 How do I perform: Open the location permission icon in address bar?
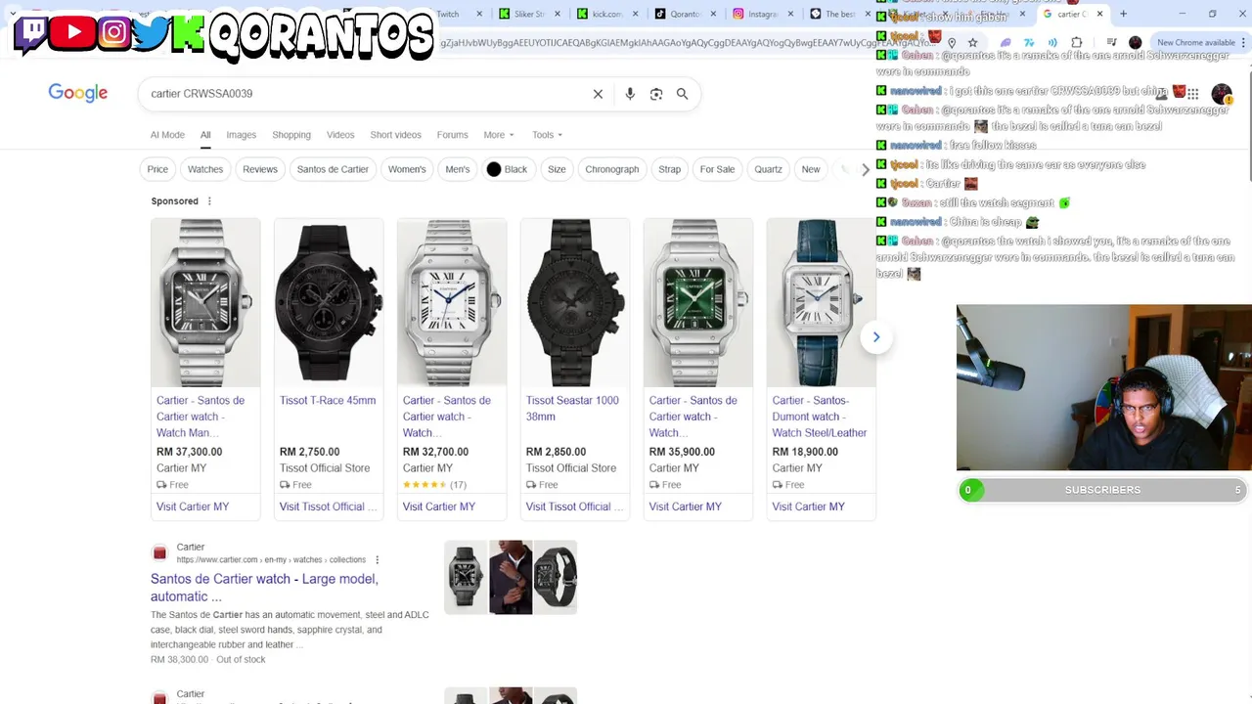(951, 42)
